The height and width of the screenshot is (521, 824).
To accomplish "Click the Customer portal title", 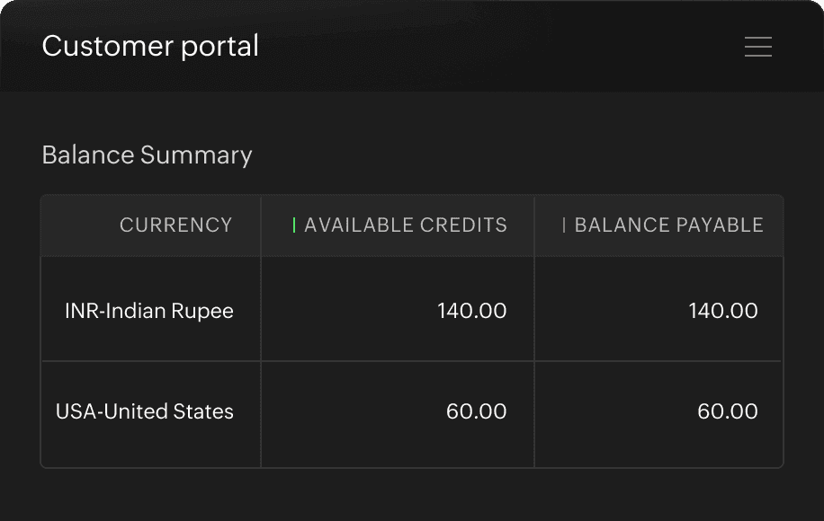I will (x=150, y=47).
